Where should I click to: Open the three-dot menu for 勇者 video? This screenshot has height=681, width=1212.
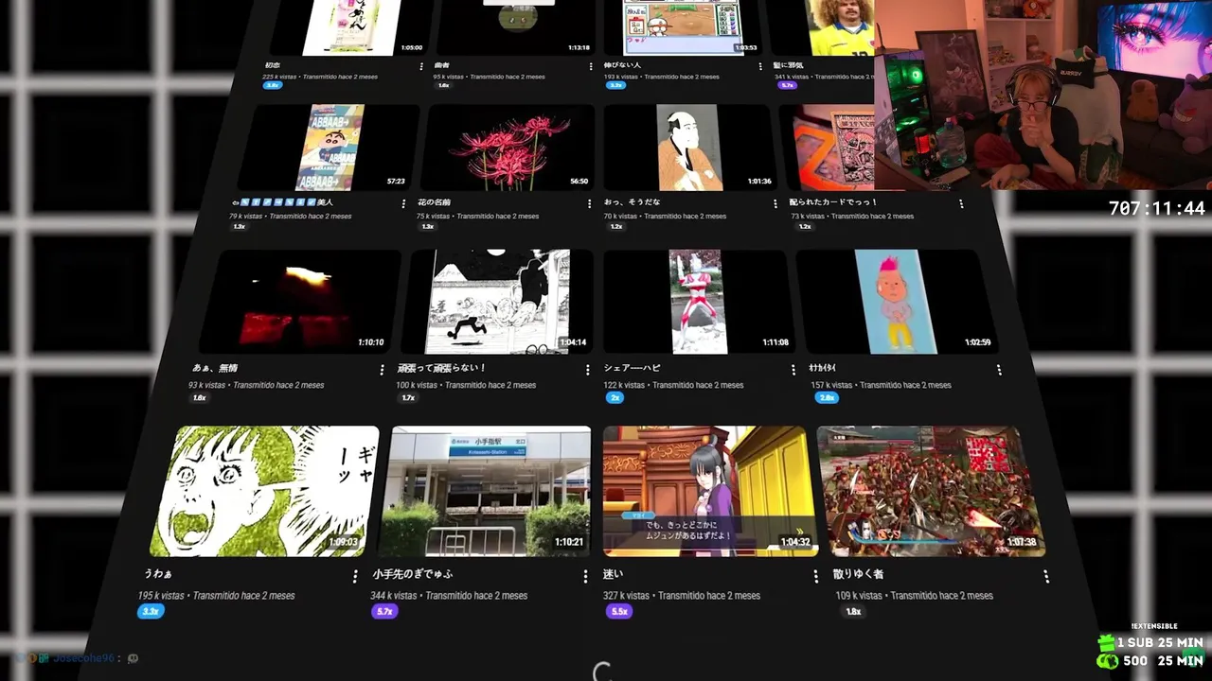coord(591,66)
